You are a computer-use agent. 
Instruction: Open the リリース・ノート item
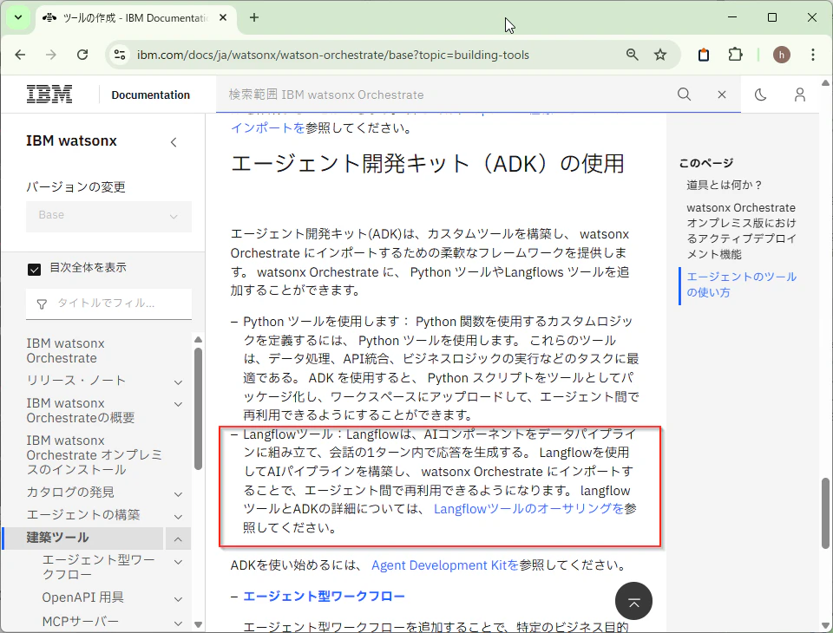[75, 380]
